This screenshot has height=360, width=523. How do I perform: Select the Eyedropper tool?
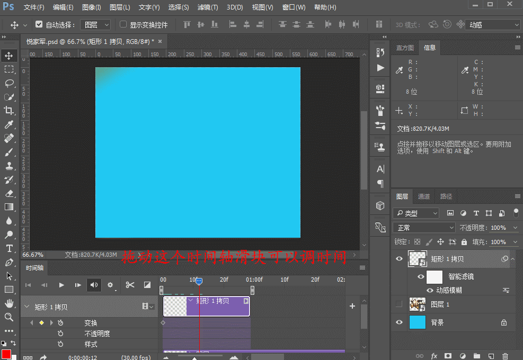(9, 124)
